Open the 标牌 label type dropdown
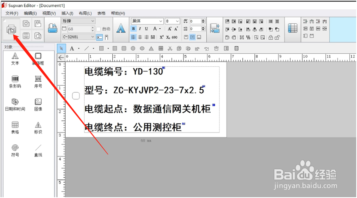Image resolution: width=357 pixels, height=198 pixels. point(79,21)
